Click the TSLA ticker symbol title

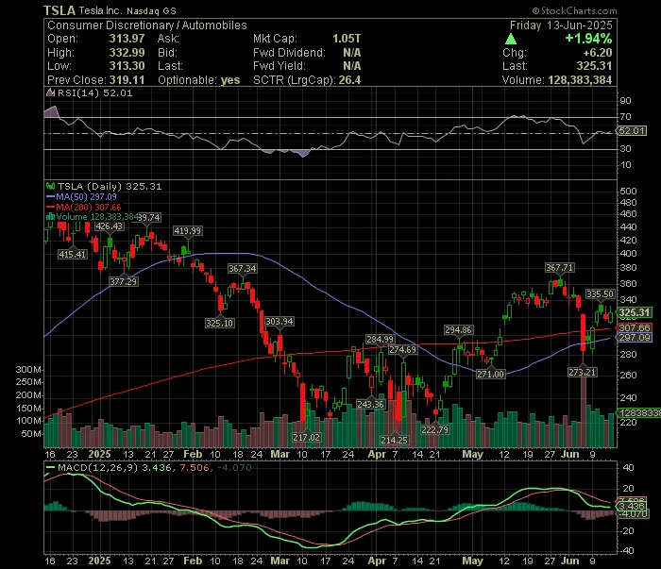(59, 10)
